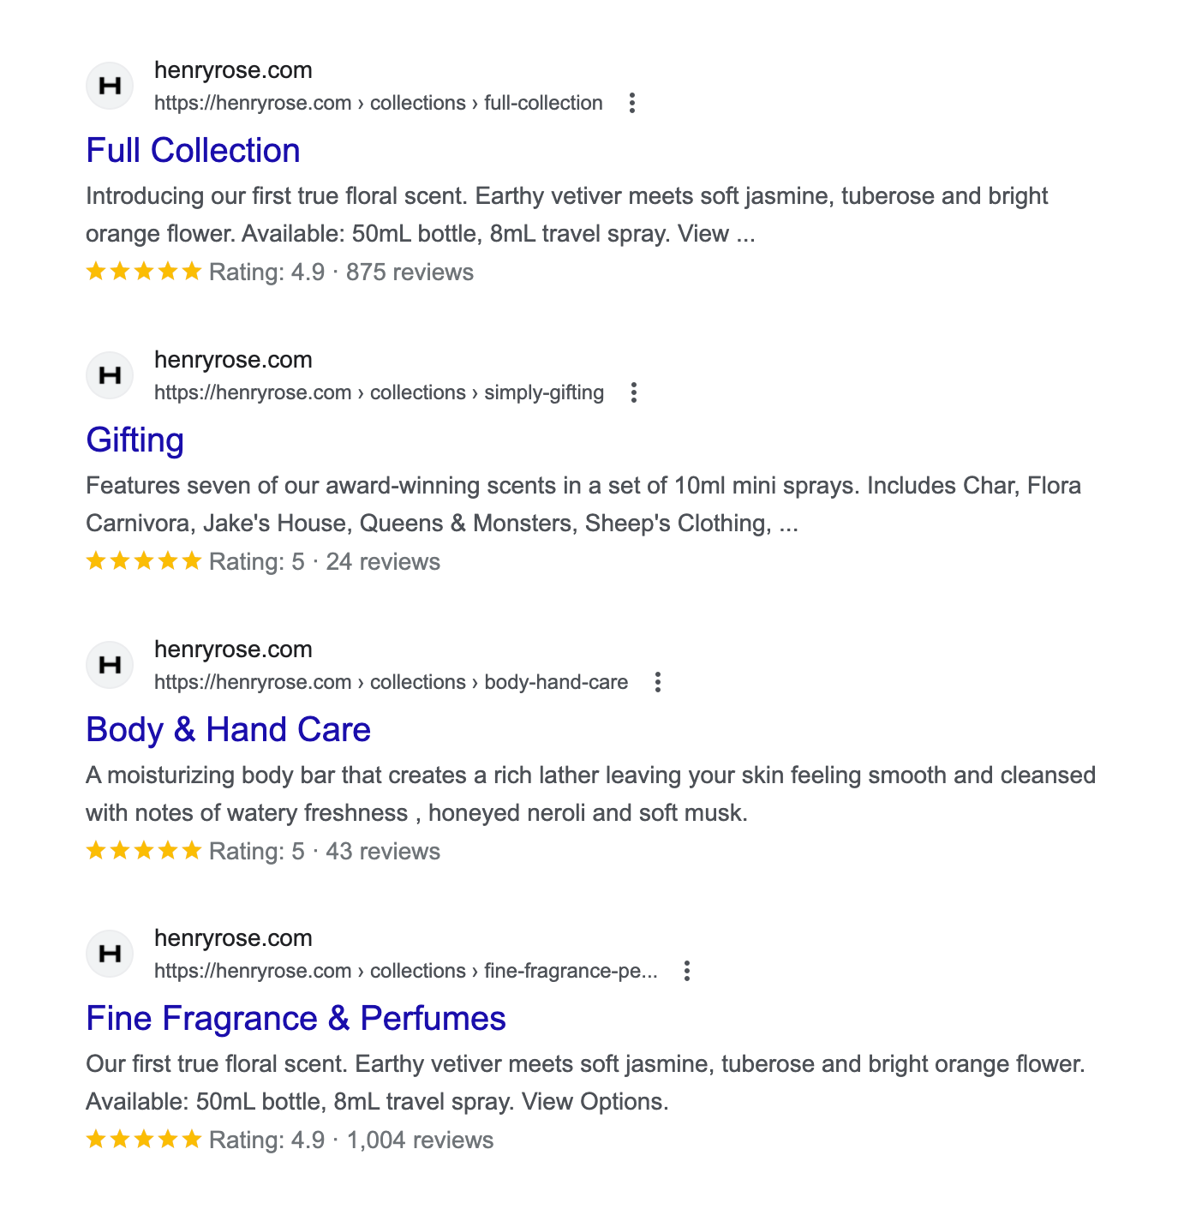Click the Henry Rose favicon beside Body & Hand Care result
This screenshot has width=1184, height=1215.
tap(110, 665)
